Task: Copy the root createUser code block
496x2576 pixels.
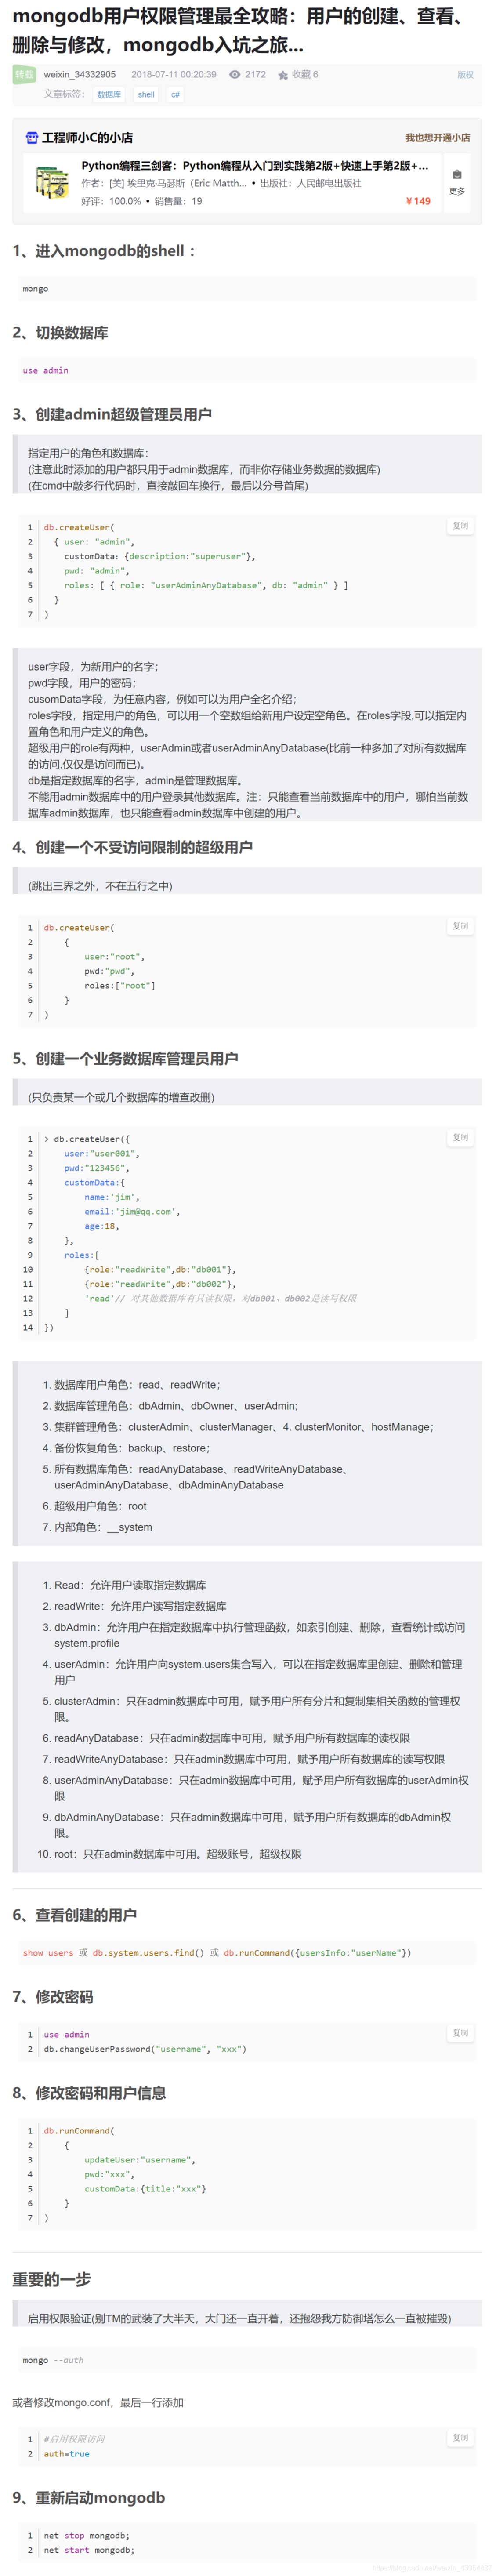Action: tap(460, 926)
